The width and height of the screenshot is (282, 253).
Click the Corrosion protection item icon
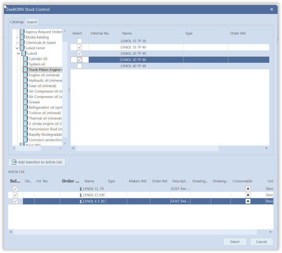[25, 140]
